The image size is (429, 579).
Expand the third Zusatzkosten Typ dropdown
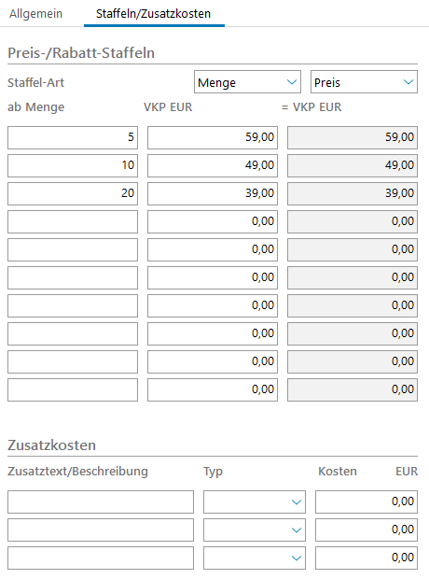click(x=255, y=558)
